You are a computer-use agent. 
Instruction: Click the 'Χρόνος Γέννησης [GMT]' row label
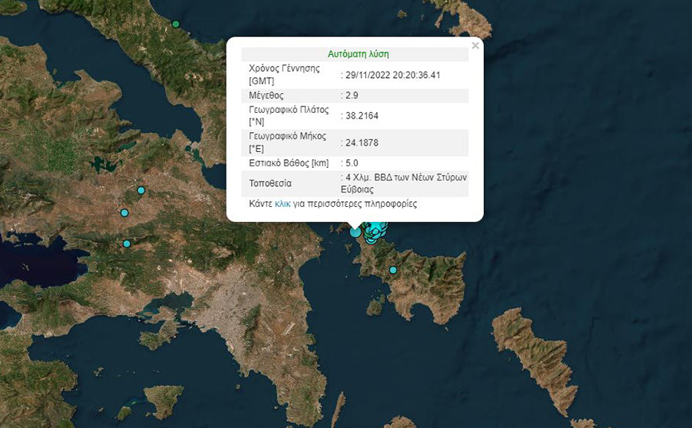284,75
